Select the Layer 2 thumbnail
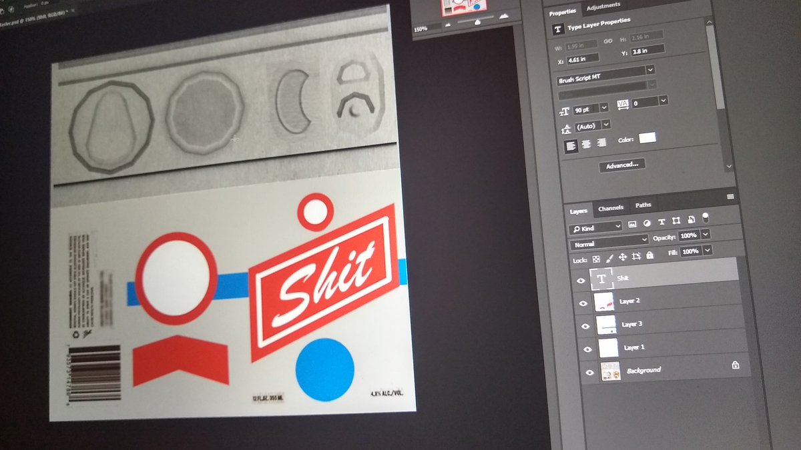The width and height of the screenshot is (801, 450). 604,301
